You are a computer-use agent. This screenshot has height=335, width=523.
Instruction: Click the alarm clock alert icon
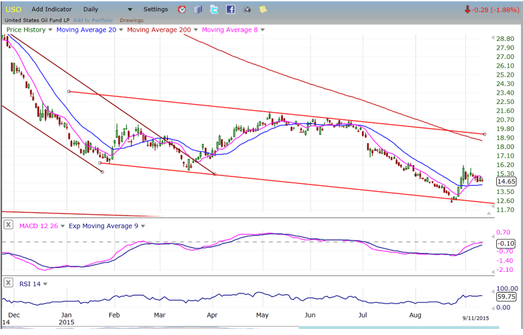coord(182,9)
